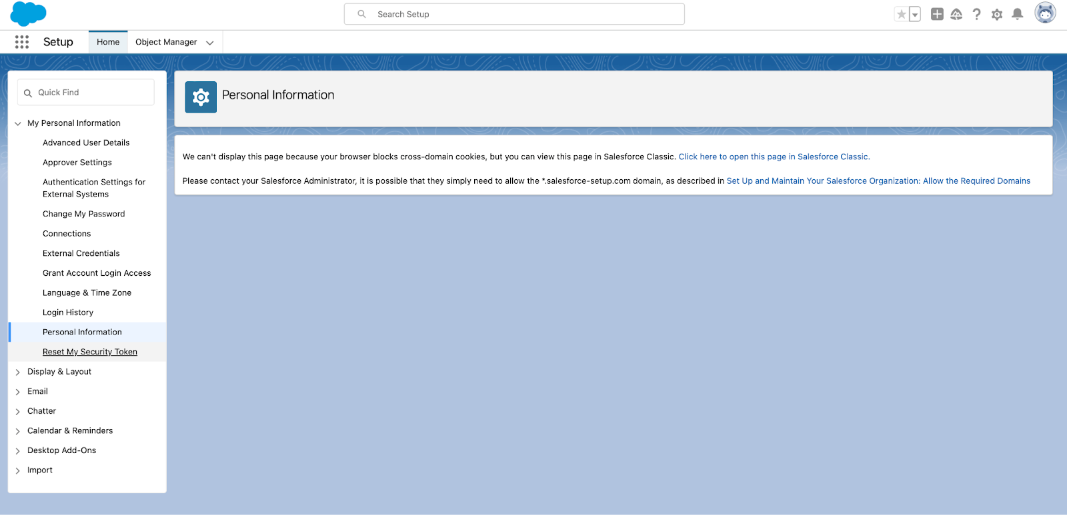
Task: Click the Setup app name label
Action: coord(58,42)
